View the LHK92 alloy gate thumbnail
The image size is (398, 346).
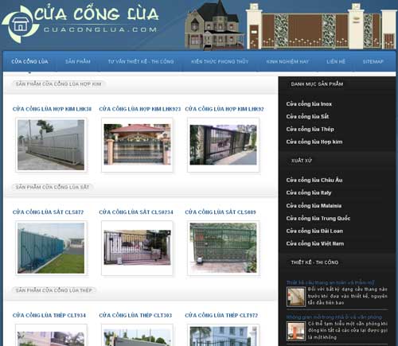pos(223,145)
